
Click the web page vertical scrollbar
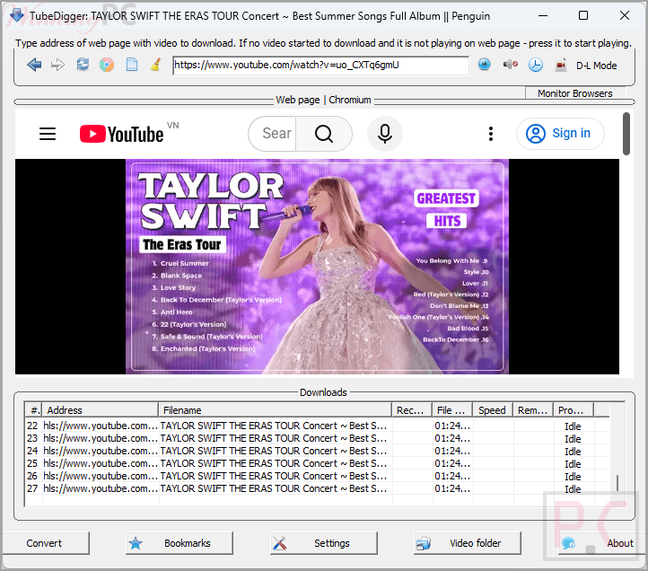(626, 134)
